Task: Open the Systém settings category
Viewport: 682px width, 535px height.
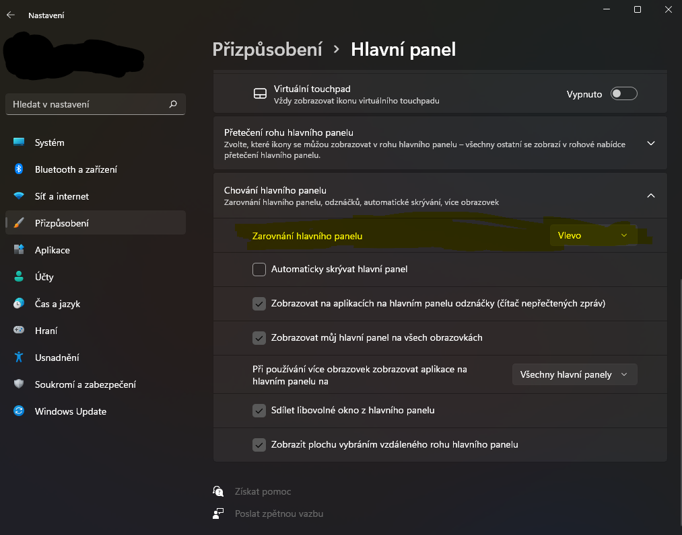Action: [x=49, y=142]
